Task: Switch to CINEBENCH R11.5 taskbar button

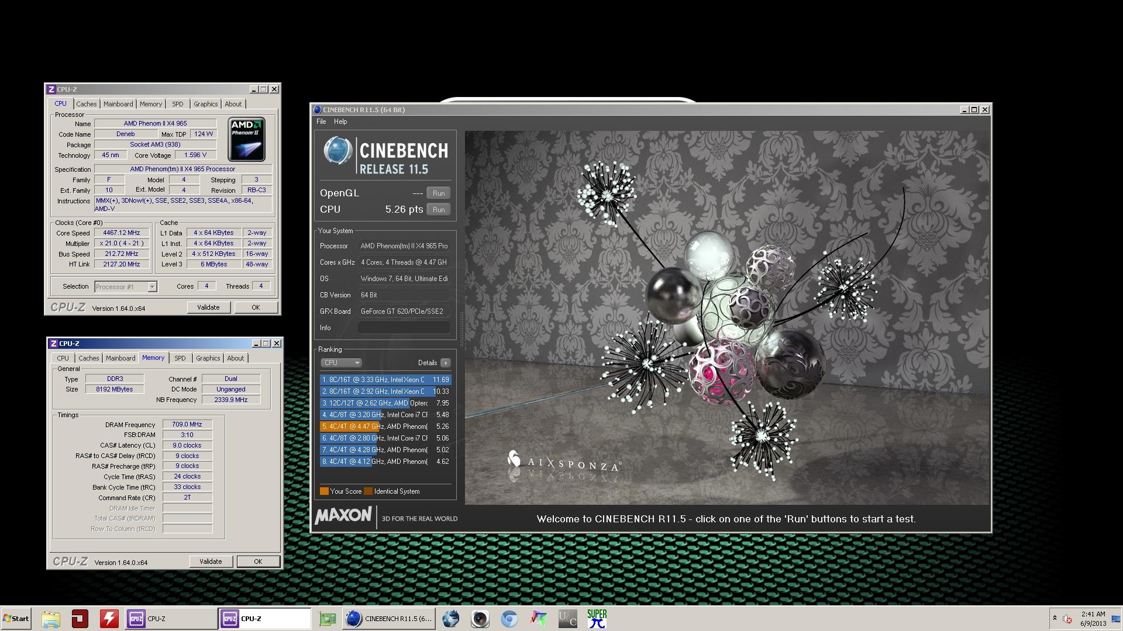Action: point(389,619)
